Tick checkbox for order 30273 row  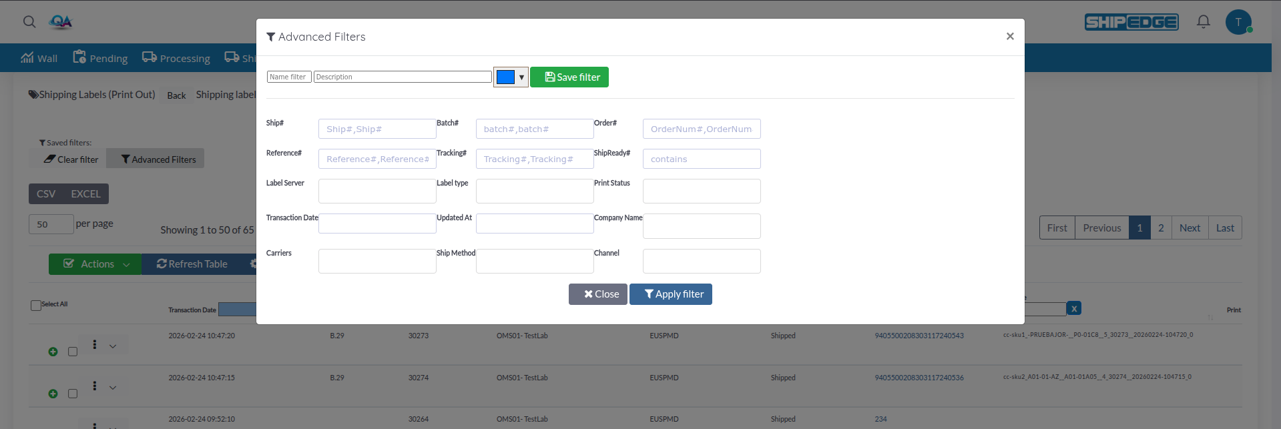tap(73, 352)
